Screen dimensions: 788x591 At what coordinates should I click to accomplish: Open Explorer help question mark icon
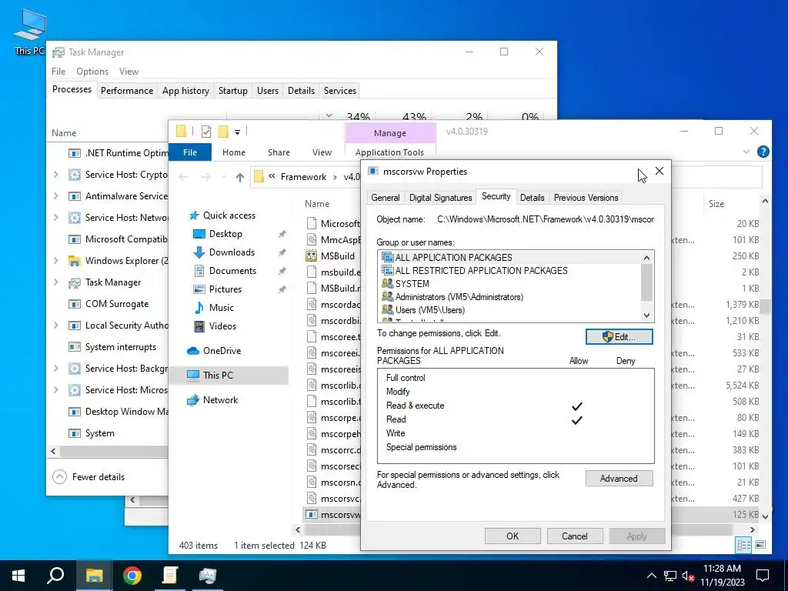[763, 152]
